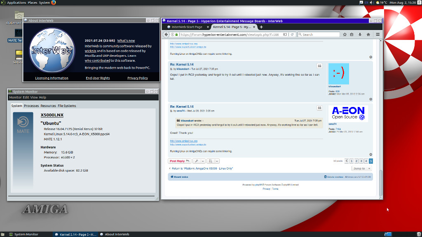The image size is (422, 237).
Task: Show bookmarks list icon in InterWeb toolbar
Action: [x=352, y=35]
